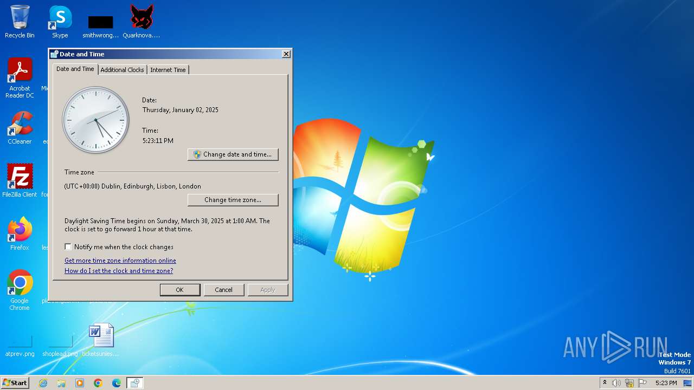Select the ticketsunles Word document icon
The image size is (694, 390).
point(101,340)
